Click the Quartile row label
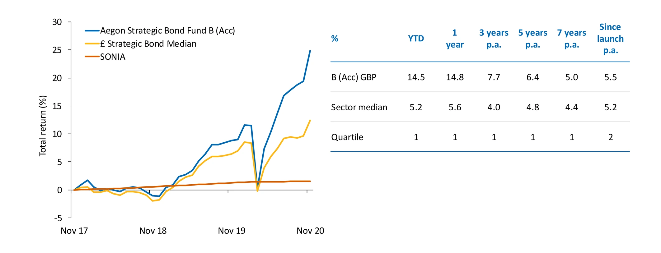This screenshot has height=253, width=661. [347, 137]
